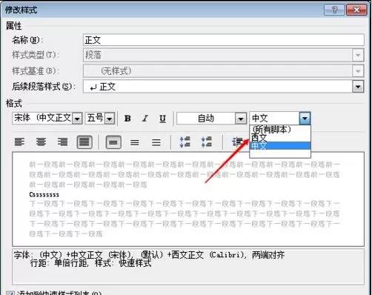Open the disabled 样式基准 dropdown arrow
Viewport: 372px width, 295px height.
(x=358, y=71)
